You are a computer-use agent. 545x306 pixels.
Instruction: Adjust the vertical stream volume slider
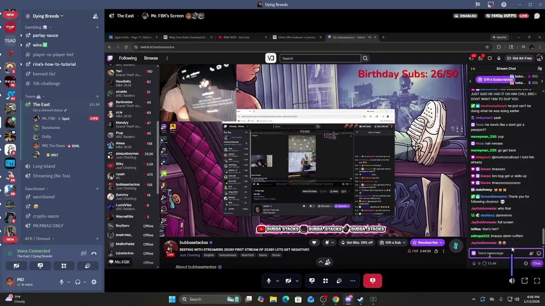click(x=512, y=264)
